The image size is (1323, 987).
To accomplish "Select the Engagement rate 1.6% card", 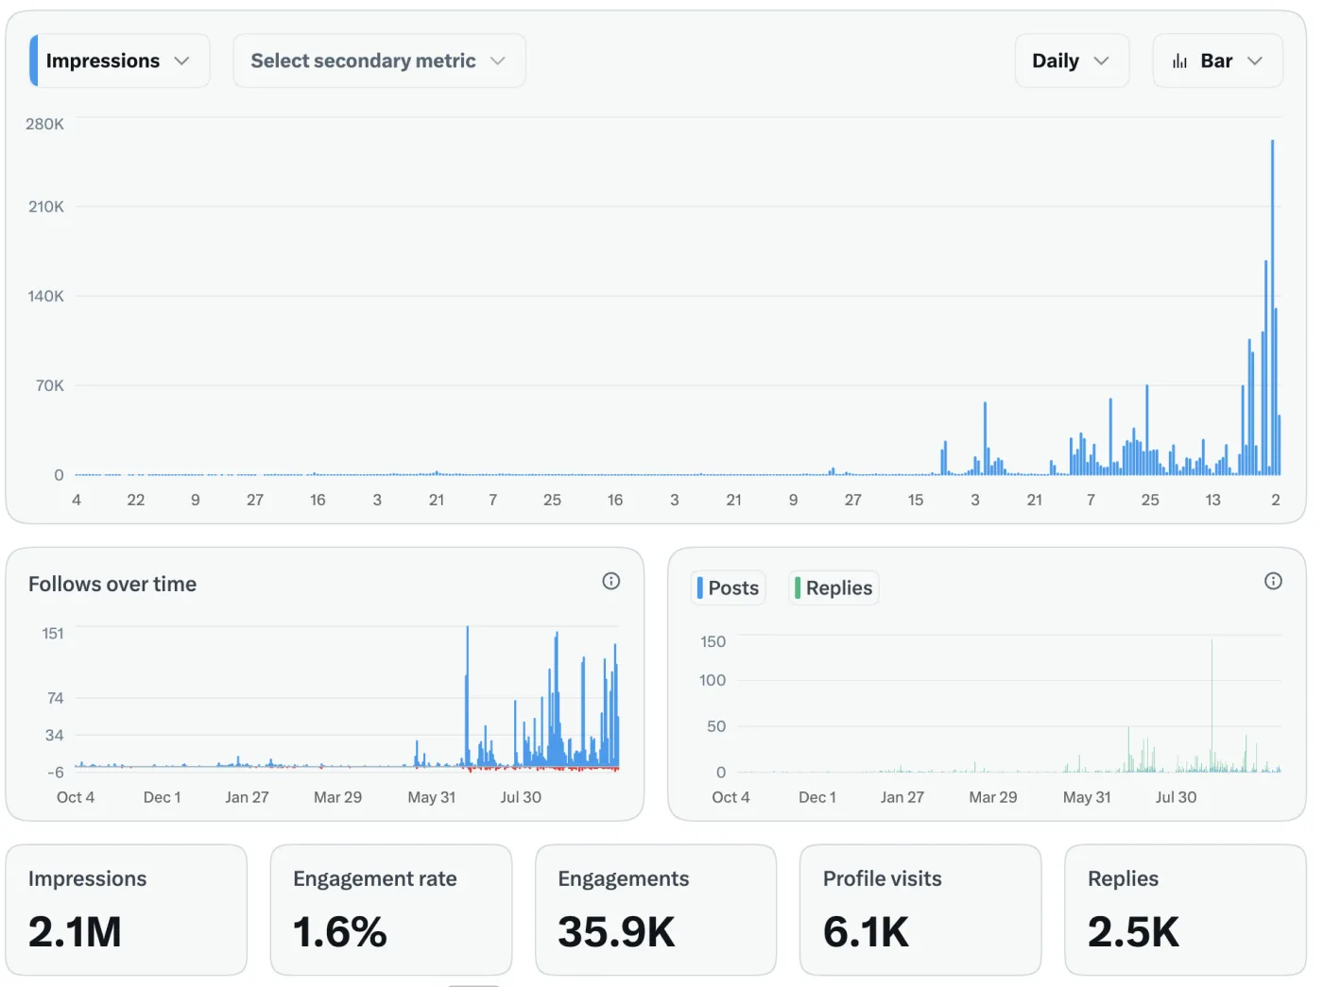I will pos(391,910).
